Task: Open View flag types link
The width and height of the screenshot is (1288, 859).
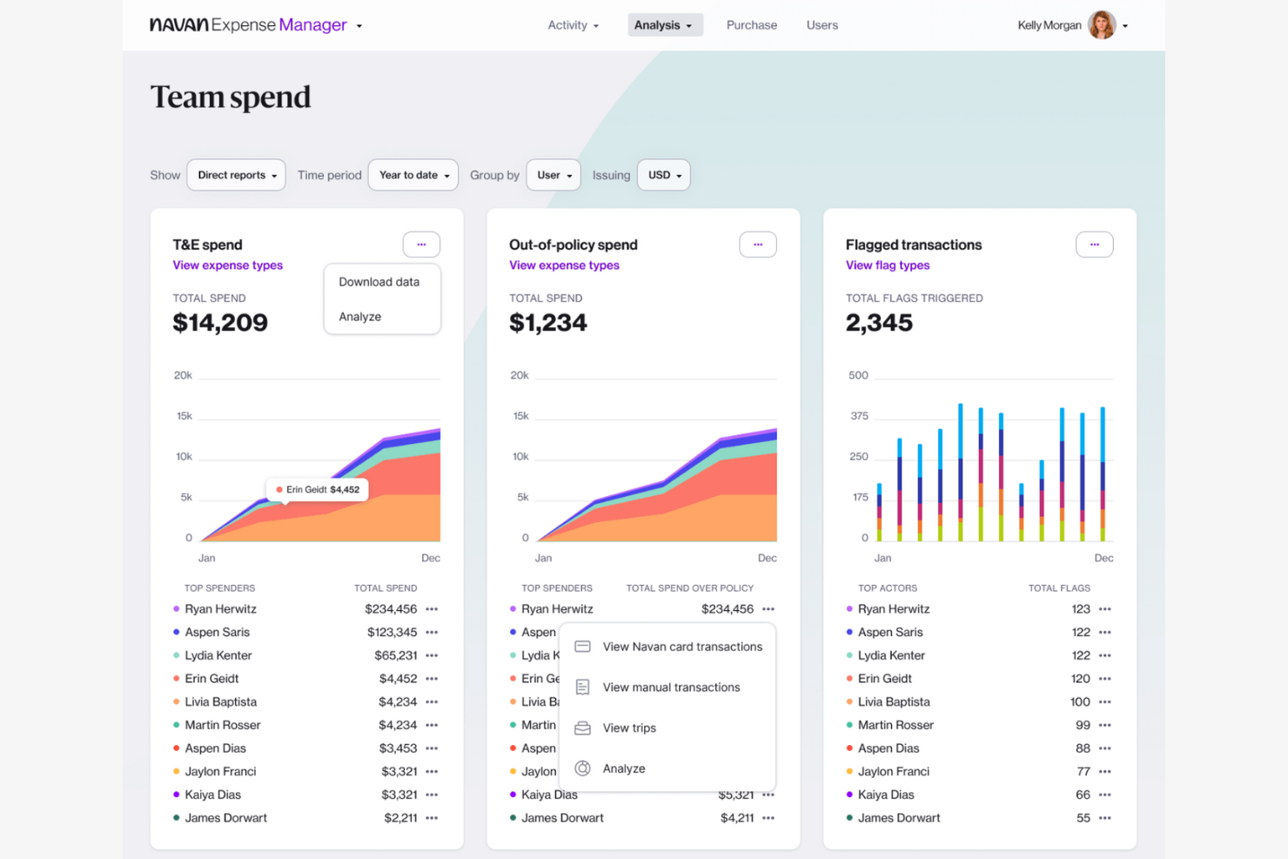Action: tap(888, 265)
